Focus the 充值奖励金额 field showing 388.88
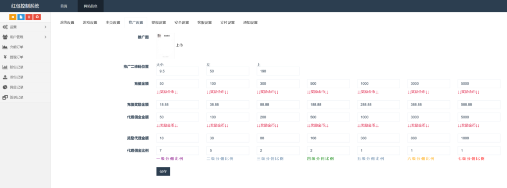This screenshot has width=507, height=188. click(x=429, y=105)
